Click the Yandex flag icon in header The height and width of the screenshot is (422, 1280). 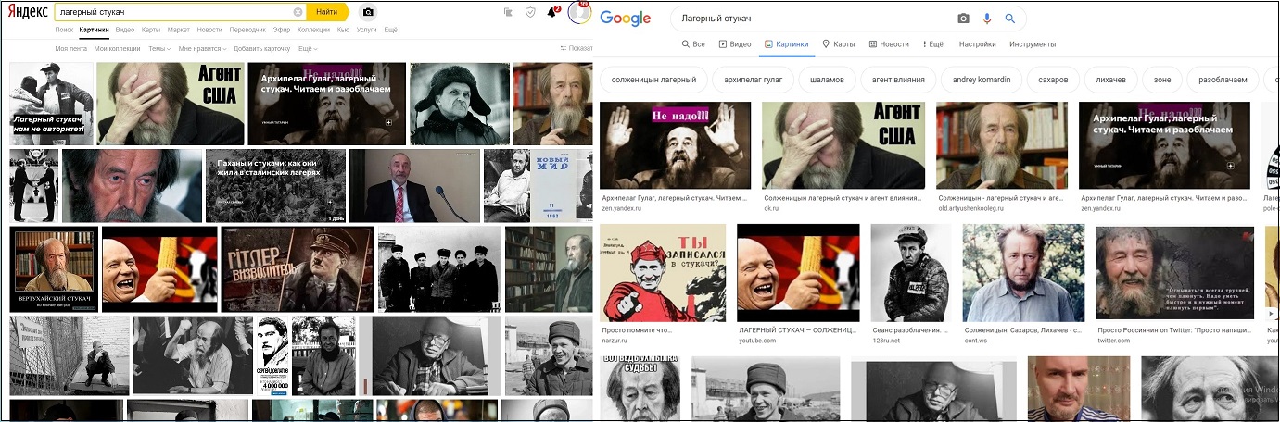coord(508,12)
